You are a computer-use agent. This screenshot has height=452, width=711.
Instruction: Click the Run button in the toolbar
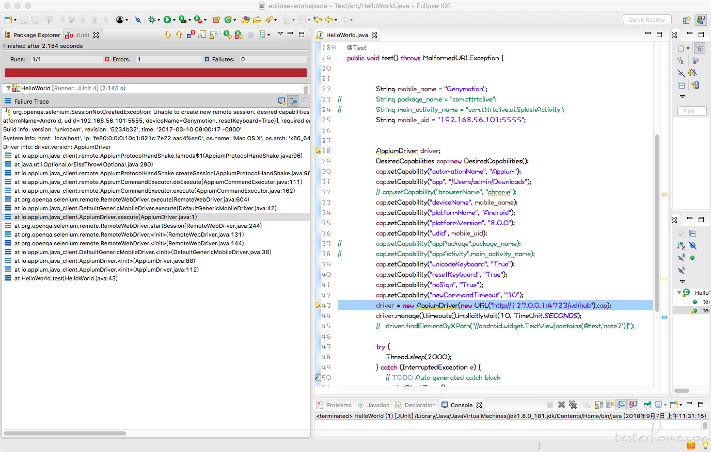click(x=167, y=20)
